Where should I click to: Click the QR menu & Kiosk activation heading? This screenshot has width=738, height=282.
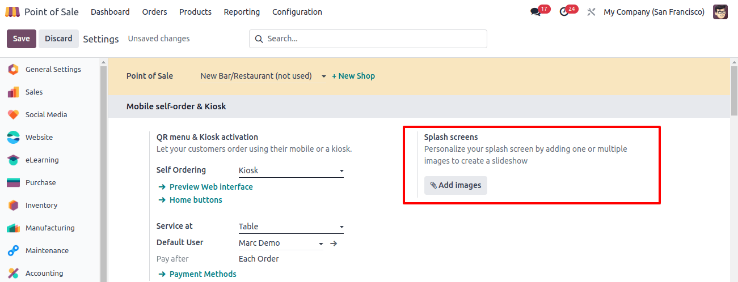click(207, 137)
